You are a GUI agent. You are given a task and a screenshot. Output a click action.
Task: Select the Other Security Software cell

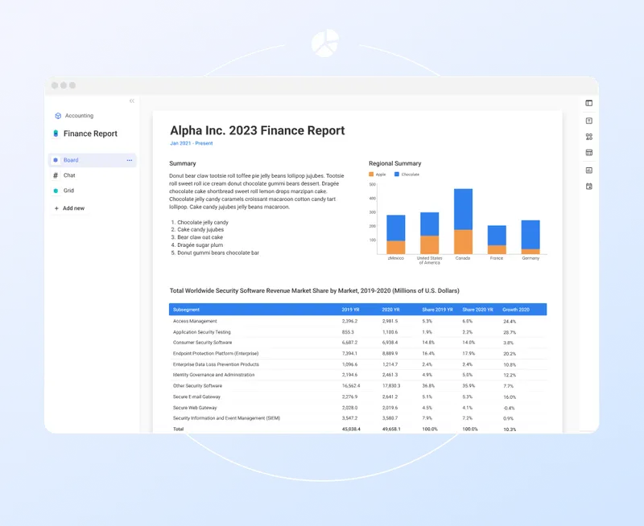click(197, 386)
